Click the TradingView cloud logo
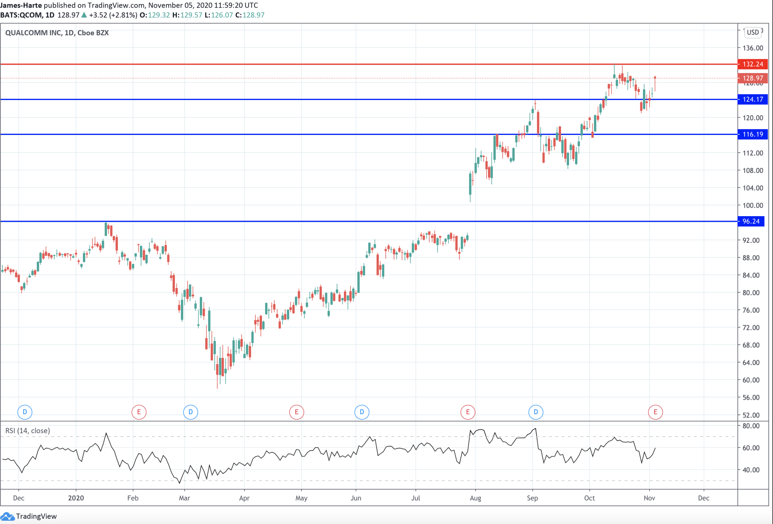 7,516
